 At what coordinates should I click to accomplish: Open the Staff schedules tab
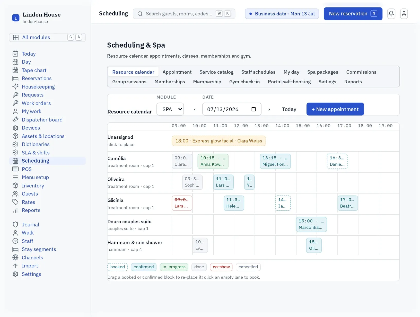point(258,72)
